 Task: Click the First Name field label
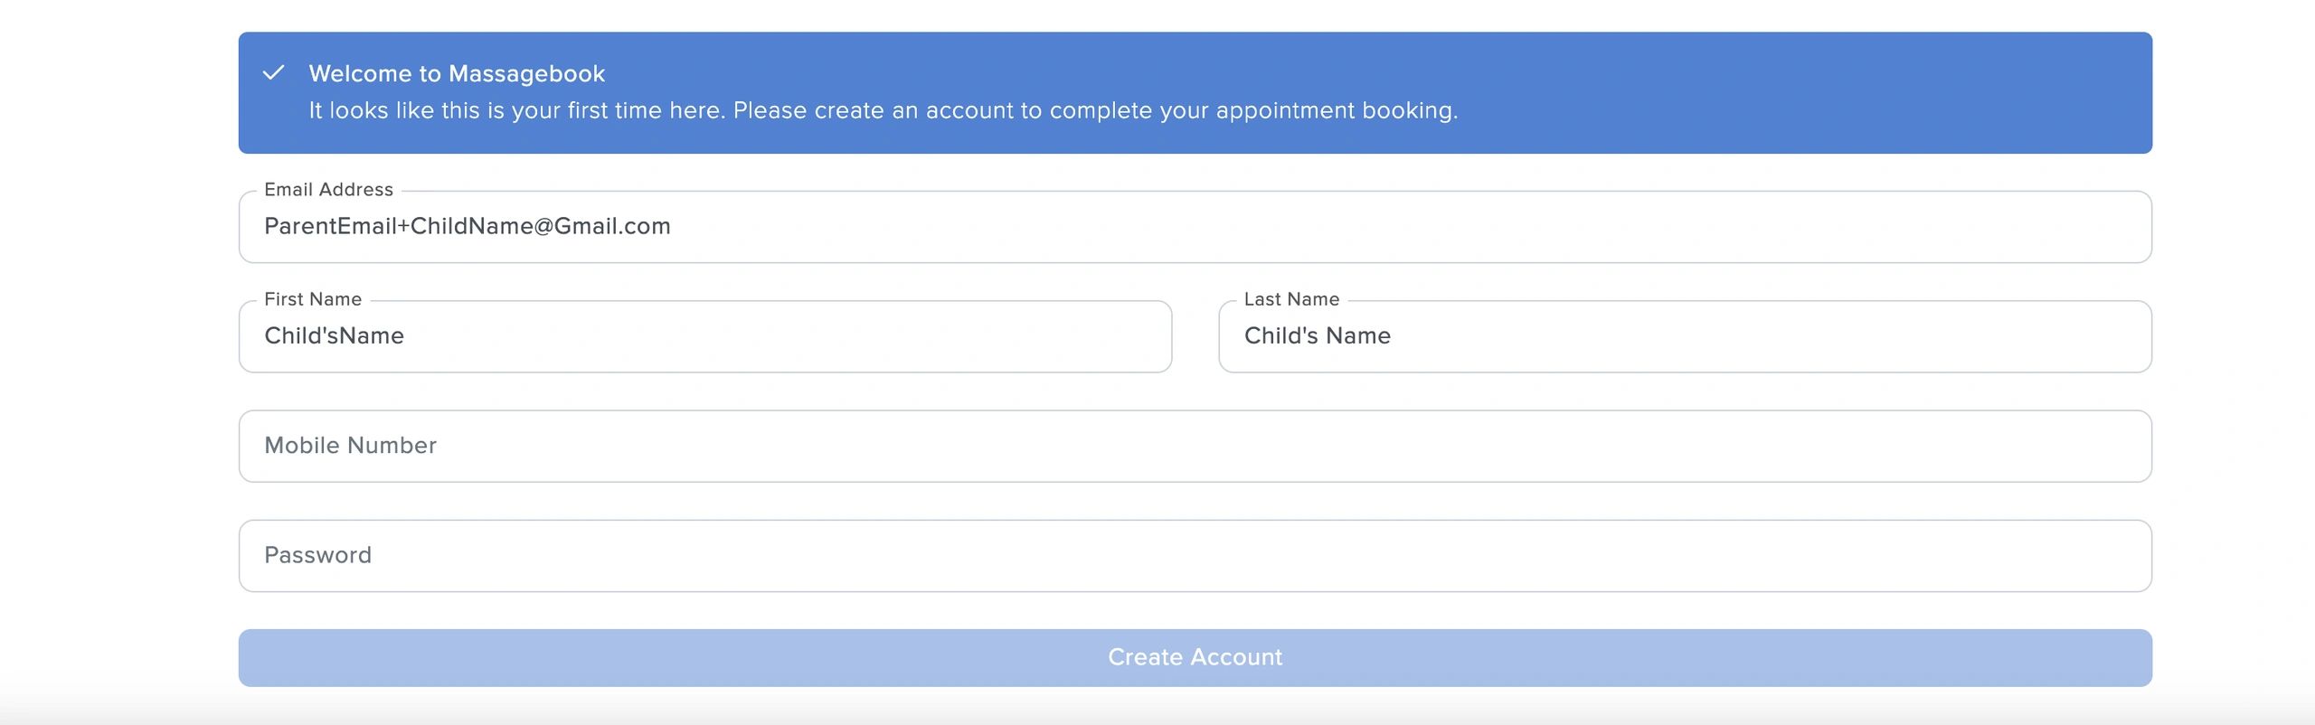[313, 299]
